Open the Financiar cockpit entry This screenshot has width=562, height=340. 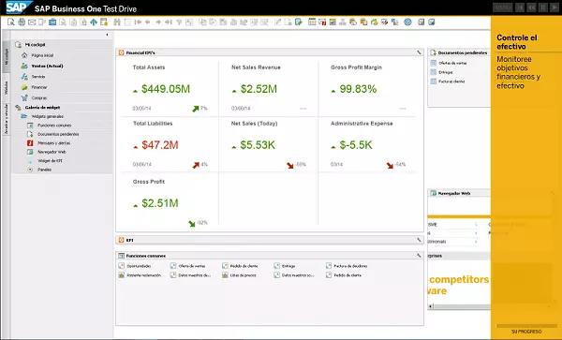39,87
